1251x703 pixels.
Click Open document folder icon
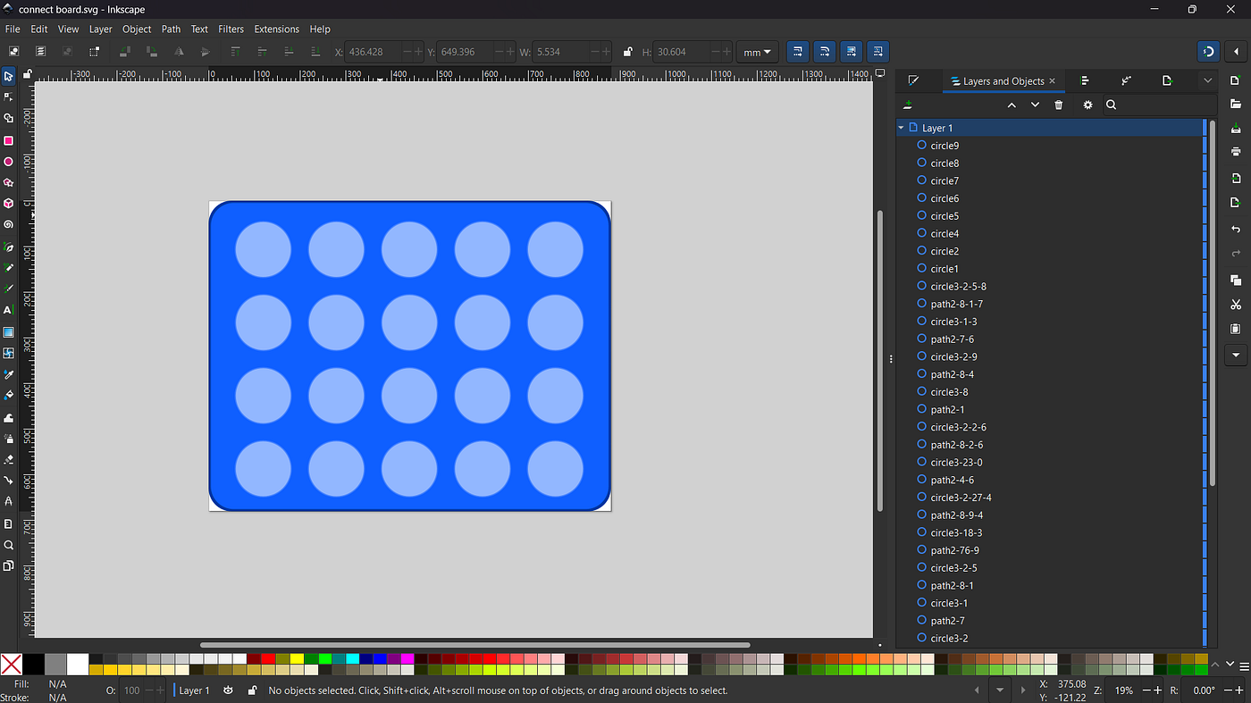tap(1236, 105)
